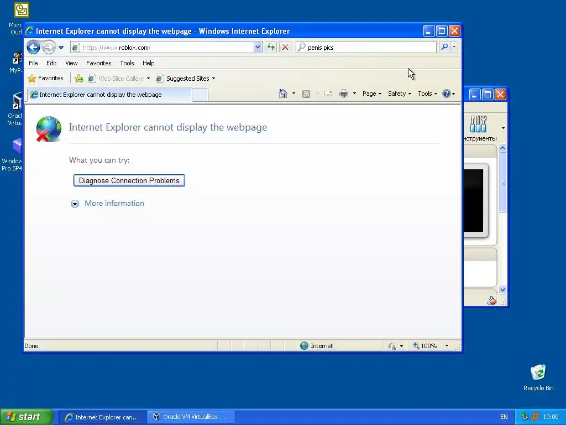Expand the More information arrow icon

(x=75, y=204)
